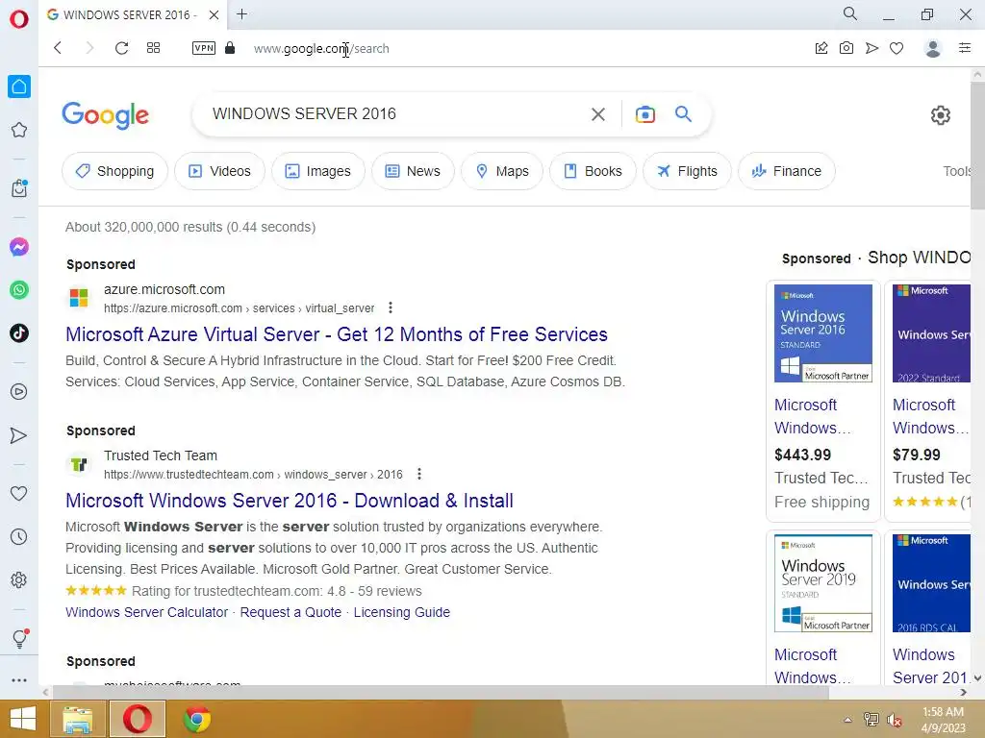Switch to Books results
Viewport: 985px width, 738px height.
coord(593,171)
